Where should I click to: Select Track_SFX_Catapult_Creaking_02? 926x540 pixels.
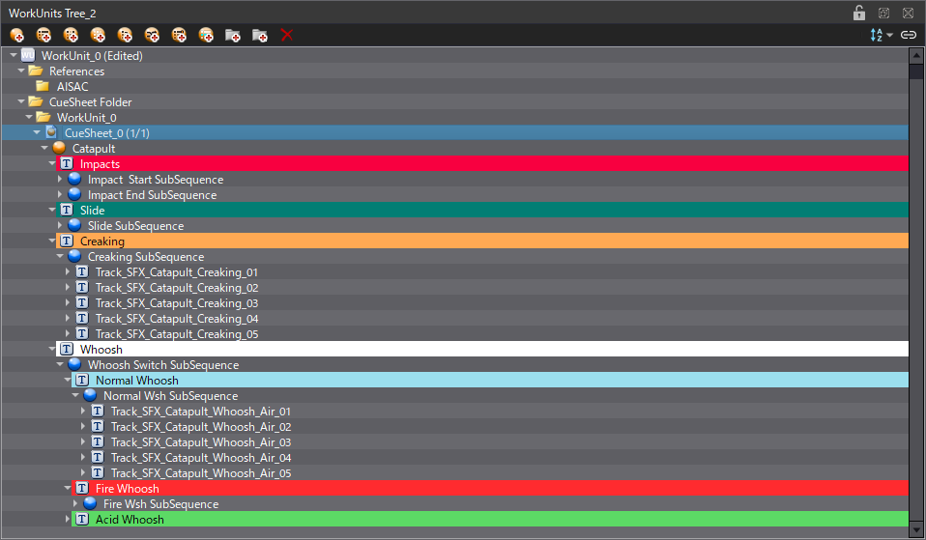pos(177,288)
